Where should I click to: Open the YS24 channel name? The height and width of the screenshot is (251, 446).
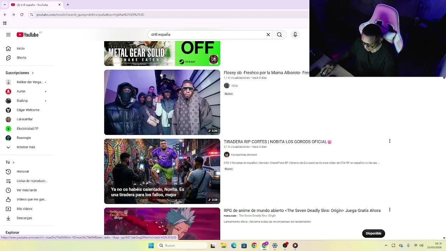234,86
